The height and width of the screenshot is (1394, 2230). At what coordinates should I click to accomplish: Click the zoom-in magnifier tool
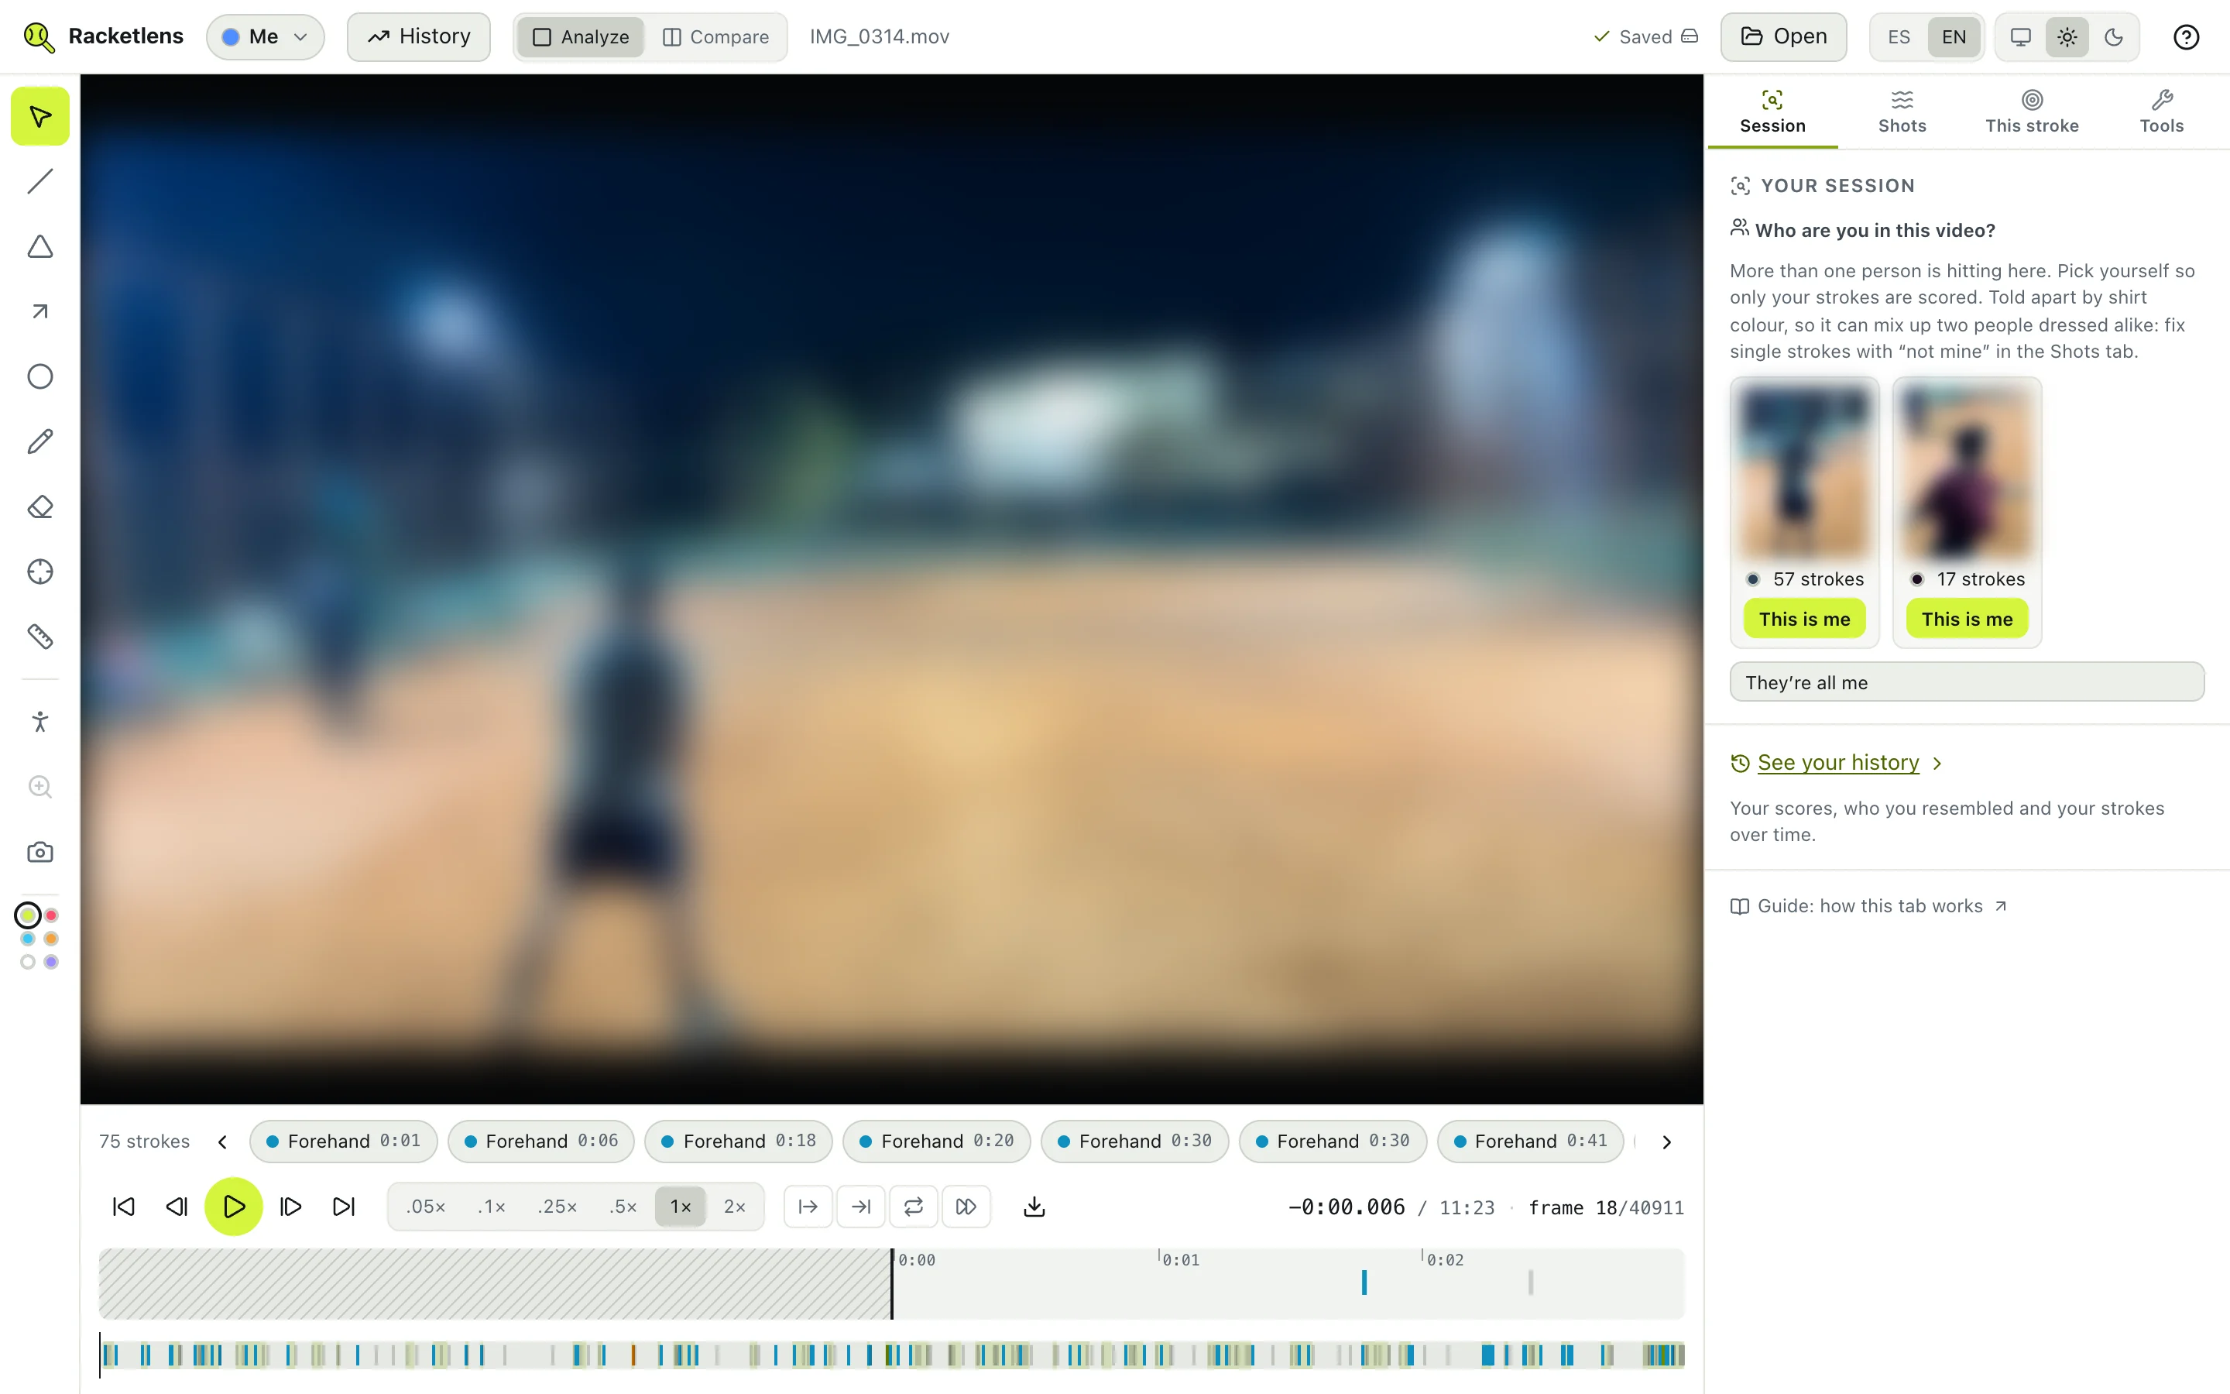39,786
